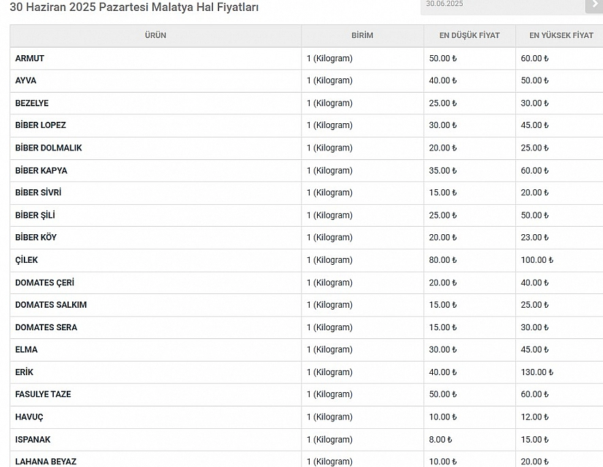Select the AYVA product name
603x467 pixels.
point(26,81)
